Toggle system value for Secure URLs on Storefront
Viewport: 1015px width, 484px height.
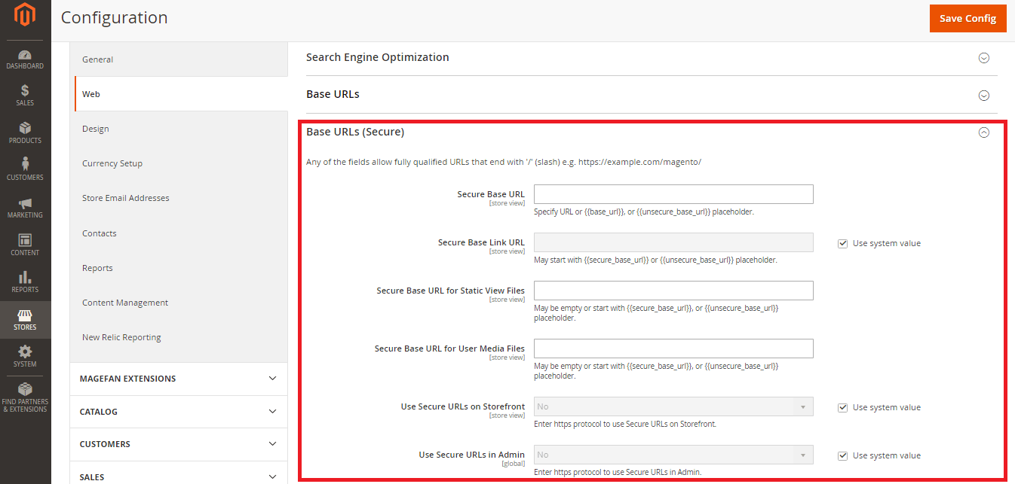coord(843,408)
